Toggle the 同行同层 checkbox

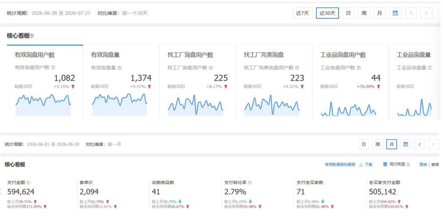(x=385, y=164)
